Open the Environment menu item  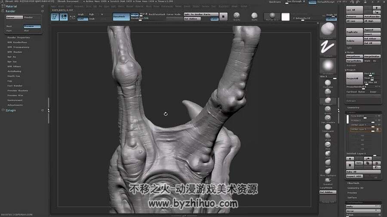click(x=15, y=100)
